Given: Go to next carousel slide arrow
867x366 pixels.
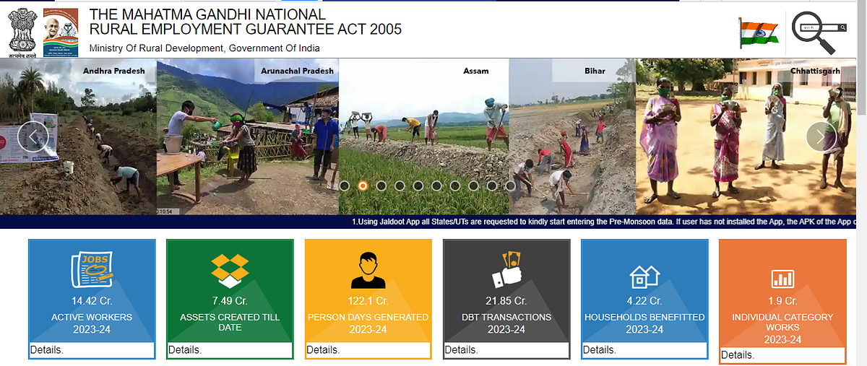Looking at the screenshot, I should pyautogui.click(x=821, y=136).
